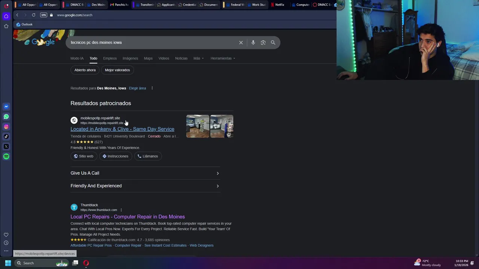Click the Llámanos call button
The image size is (479, 269).
click(x=148, y=156)
